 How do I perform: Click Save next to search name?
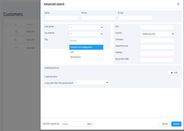(x=89, y=124)
